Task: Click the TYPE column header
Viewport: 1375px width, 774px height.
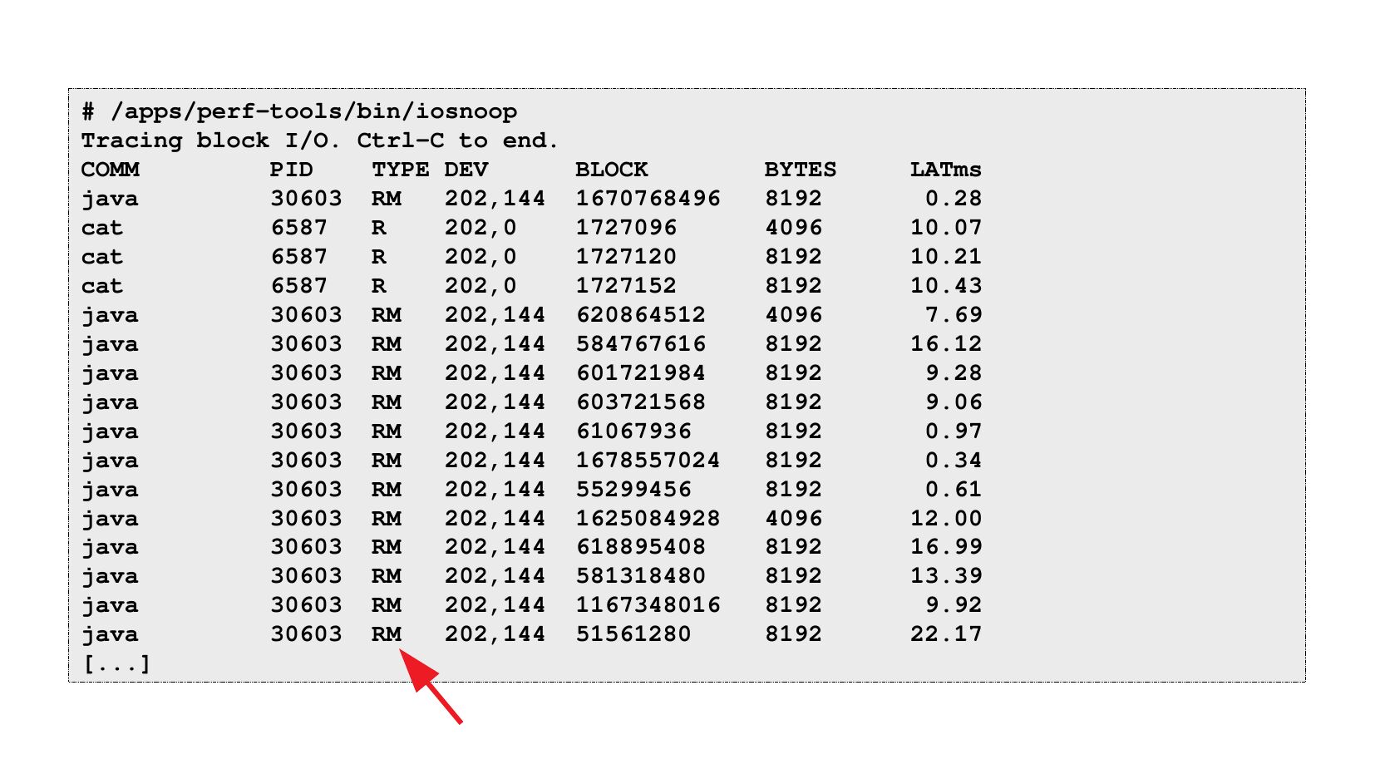Action: (x=400, y=170)
